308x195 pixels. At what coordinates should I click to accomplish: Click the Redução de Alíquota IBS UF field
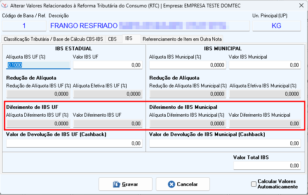click(x=38, y=94)
